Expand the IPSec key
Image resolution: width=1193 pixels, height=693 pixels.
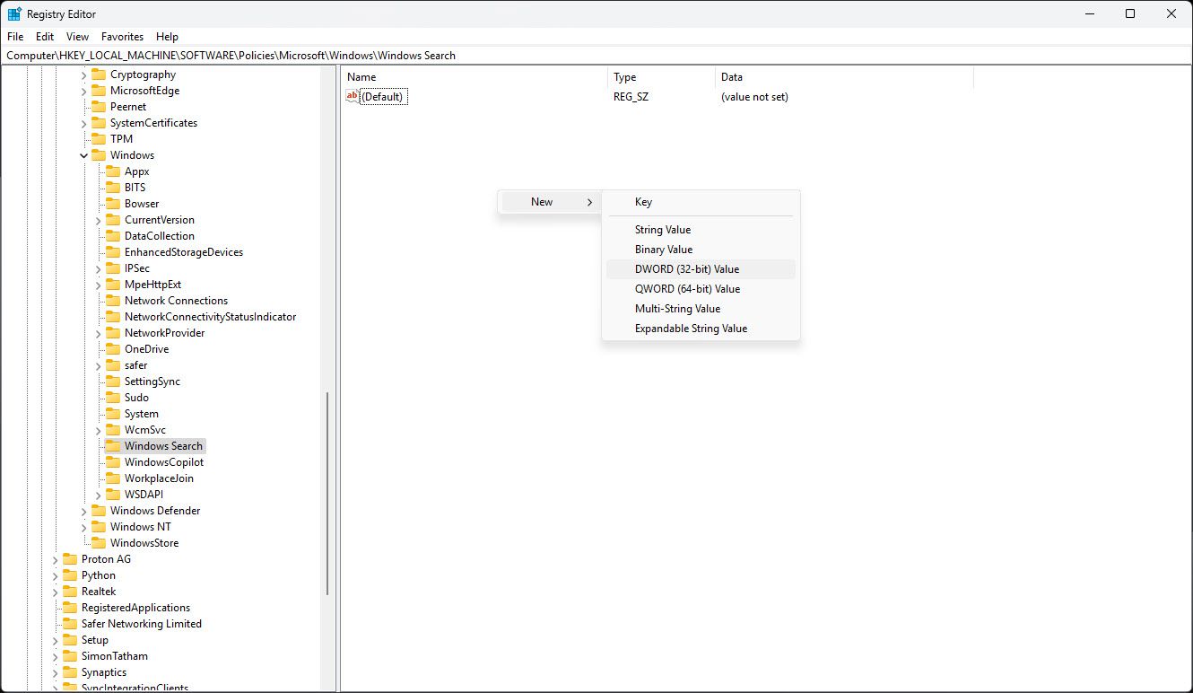(99, 268)
